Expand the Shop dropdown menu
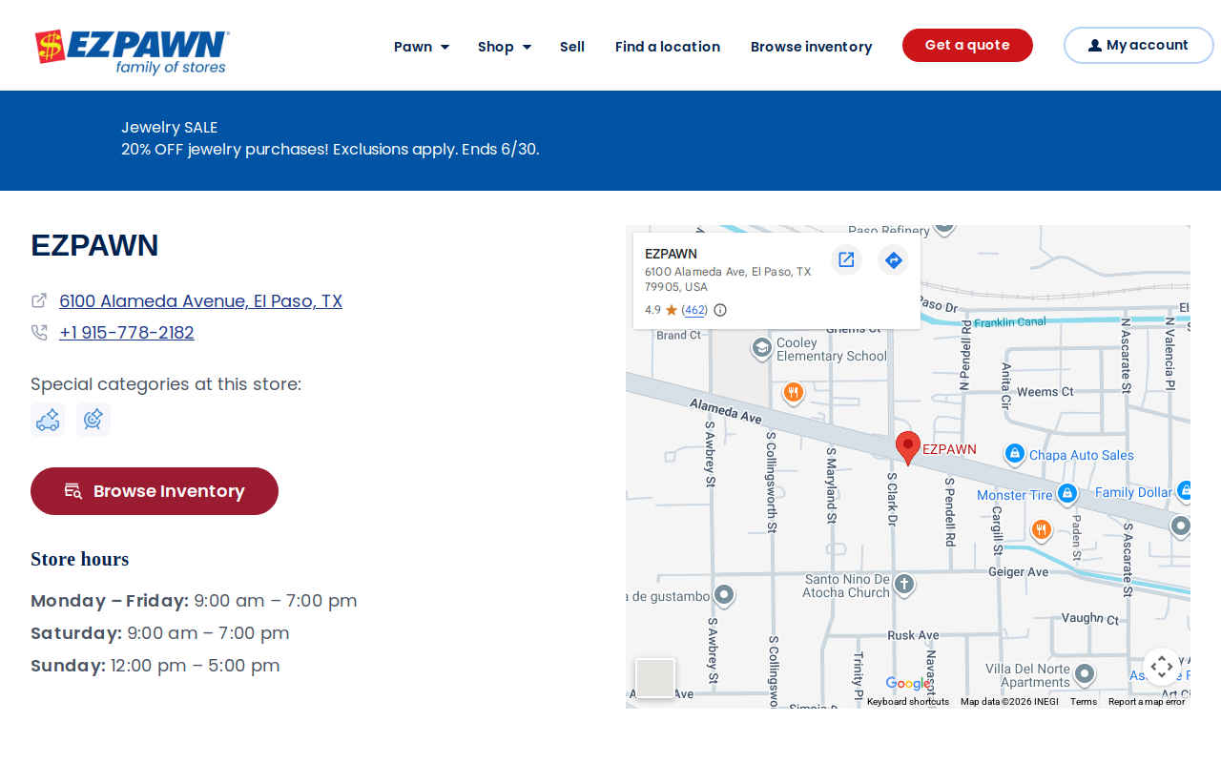The image size is (1221, 763). 505,47
